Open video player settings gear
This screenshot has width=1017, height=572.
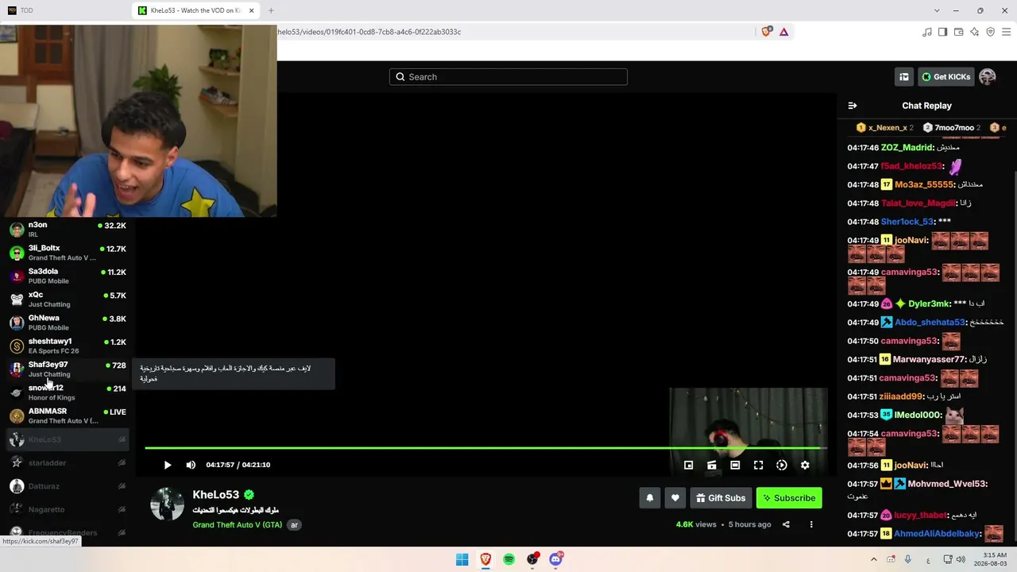pos(805,465)
